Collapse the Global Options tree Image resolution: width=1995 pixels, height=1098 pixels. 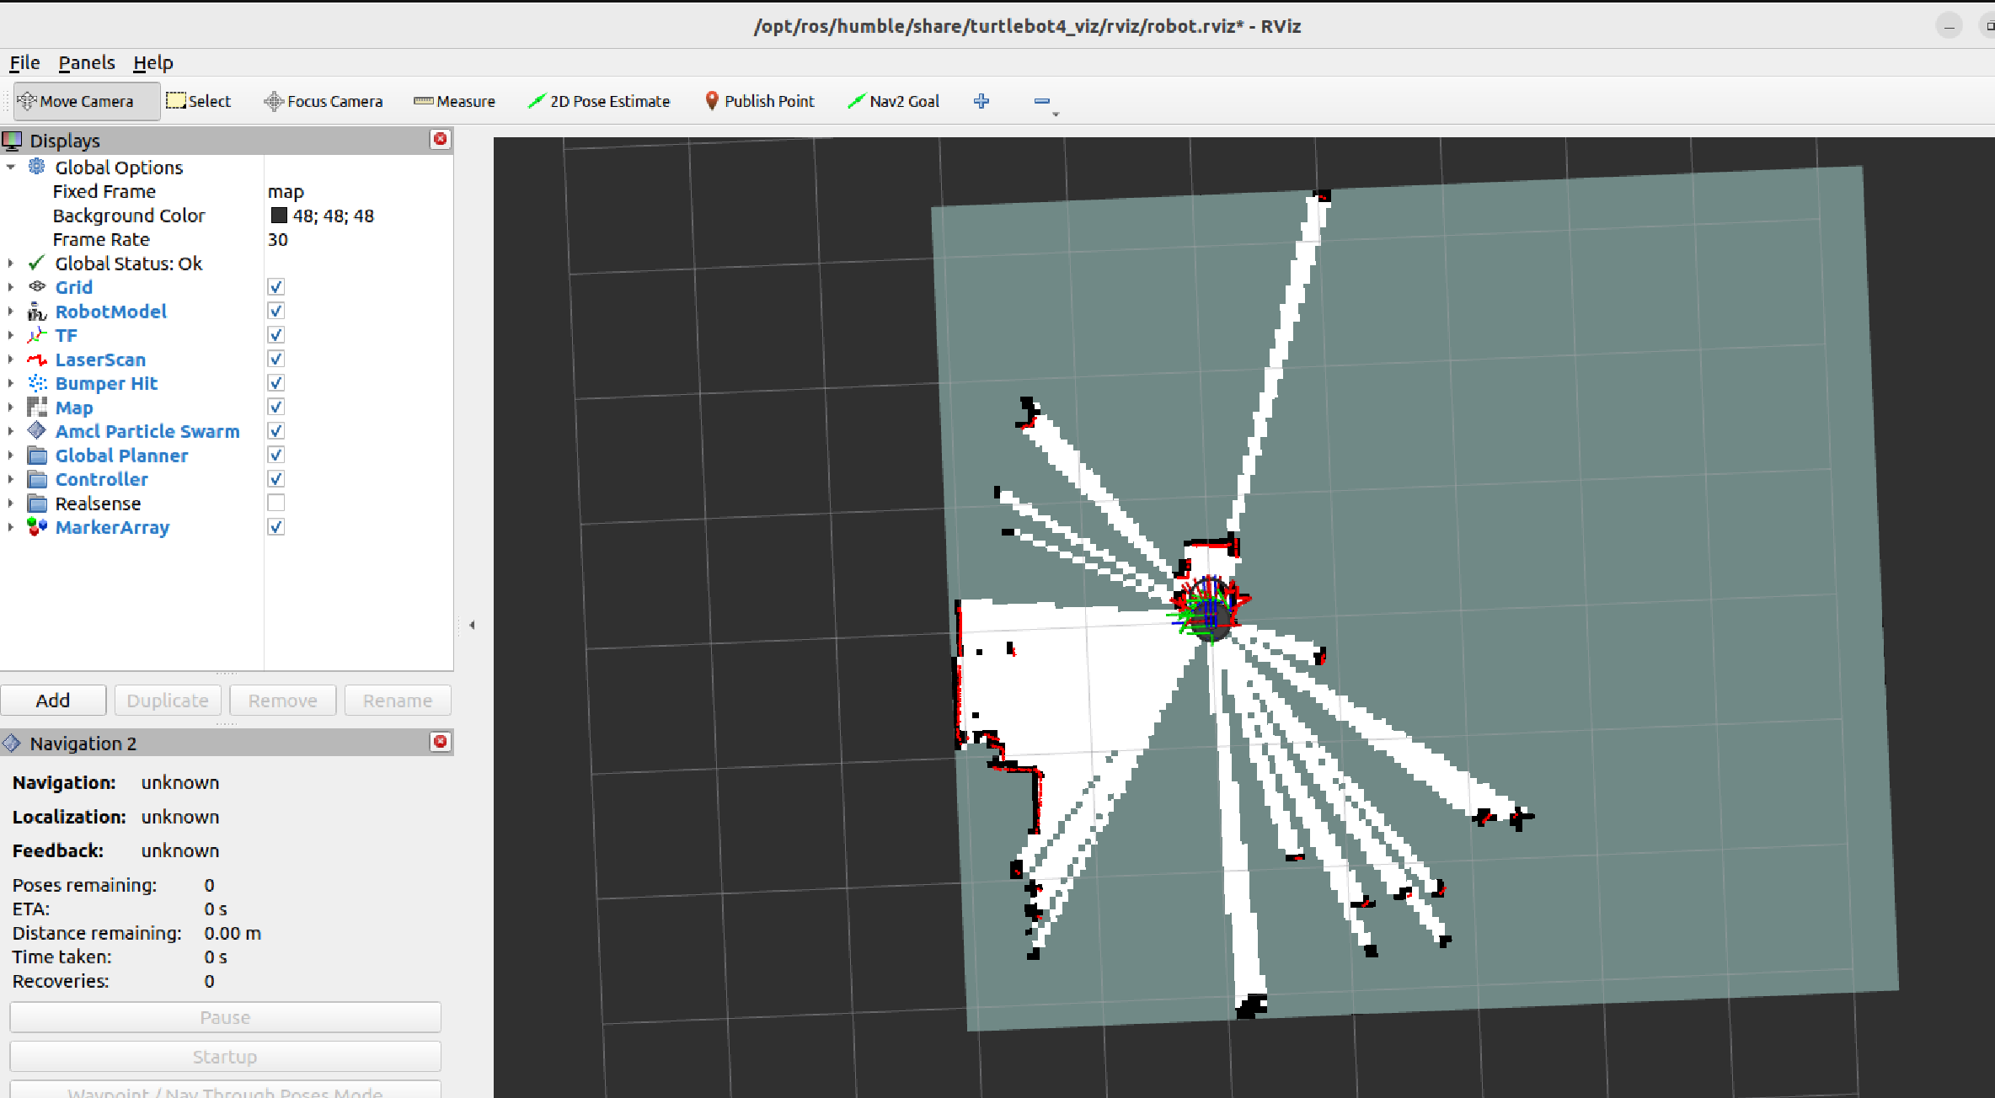point(11,168)
